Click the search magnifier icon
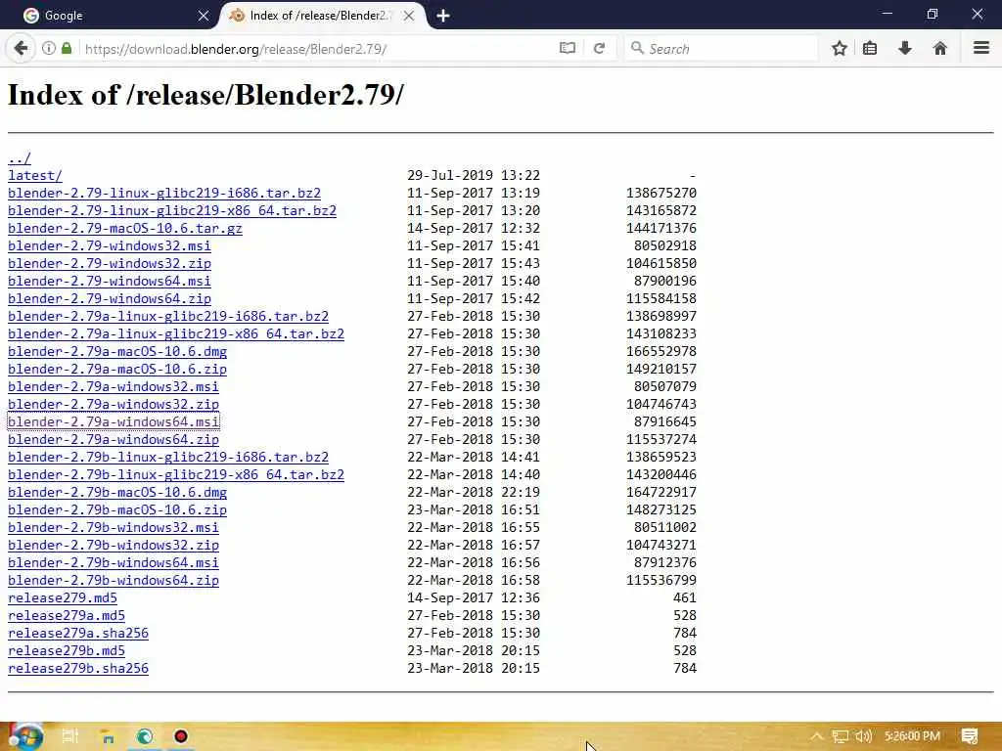Screen dimensions: 1002x751 (636, 48)
